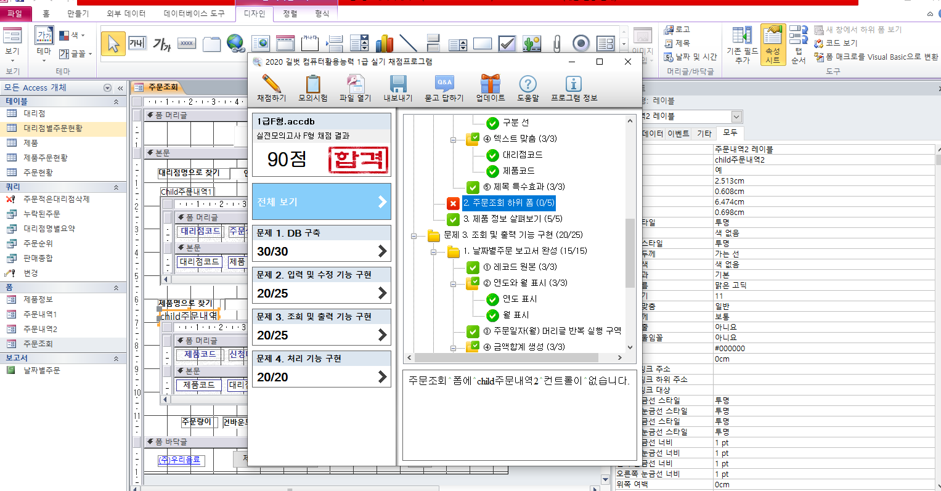Open 문제 2. 입력 및 수정 기능 구현
This screenshot has width=941, height=491.
[321, 285]
